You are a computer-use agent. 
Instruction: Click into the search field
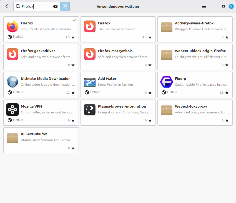tap(37, 6)
